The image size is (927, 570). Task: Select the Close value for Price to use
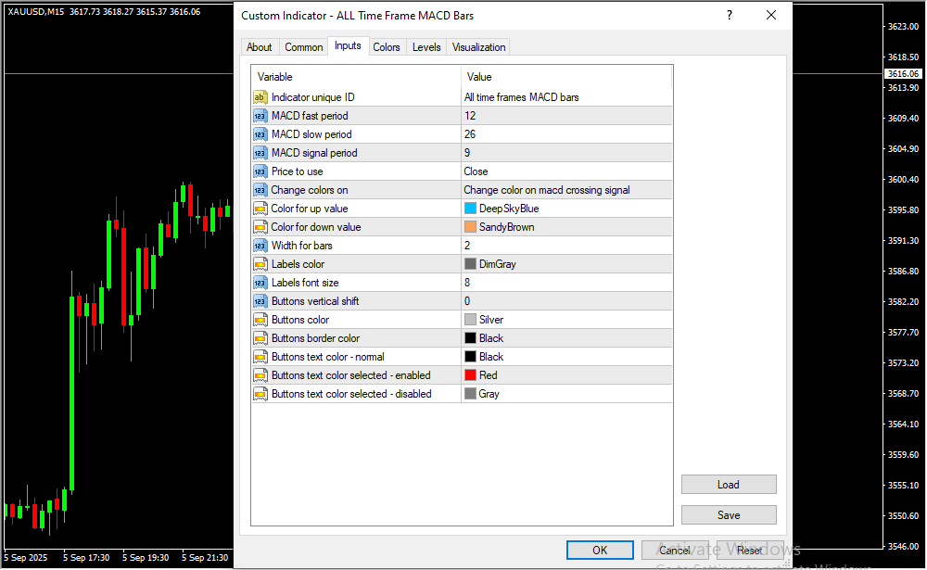tap(565, 171)
